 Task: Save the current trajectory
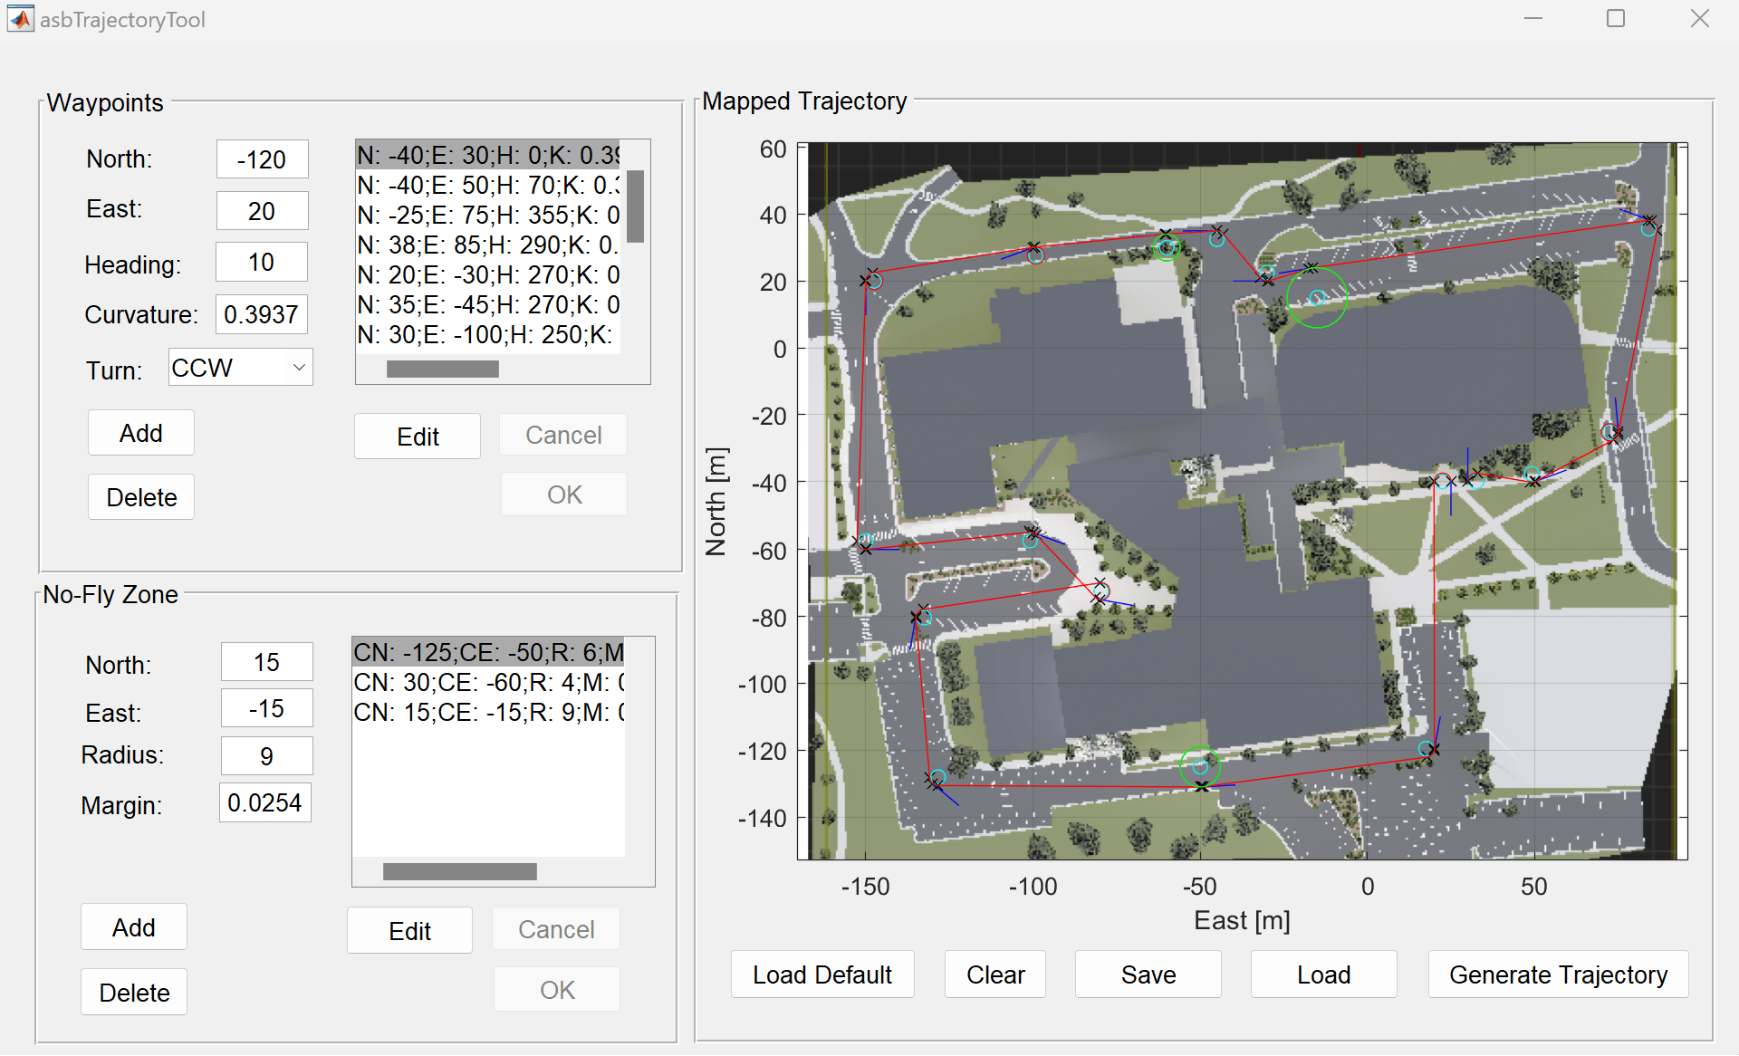click(x=1148, y=974)
